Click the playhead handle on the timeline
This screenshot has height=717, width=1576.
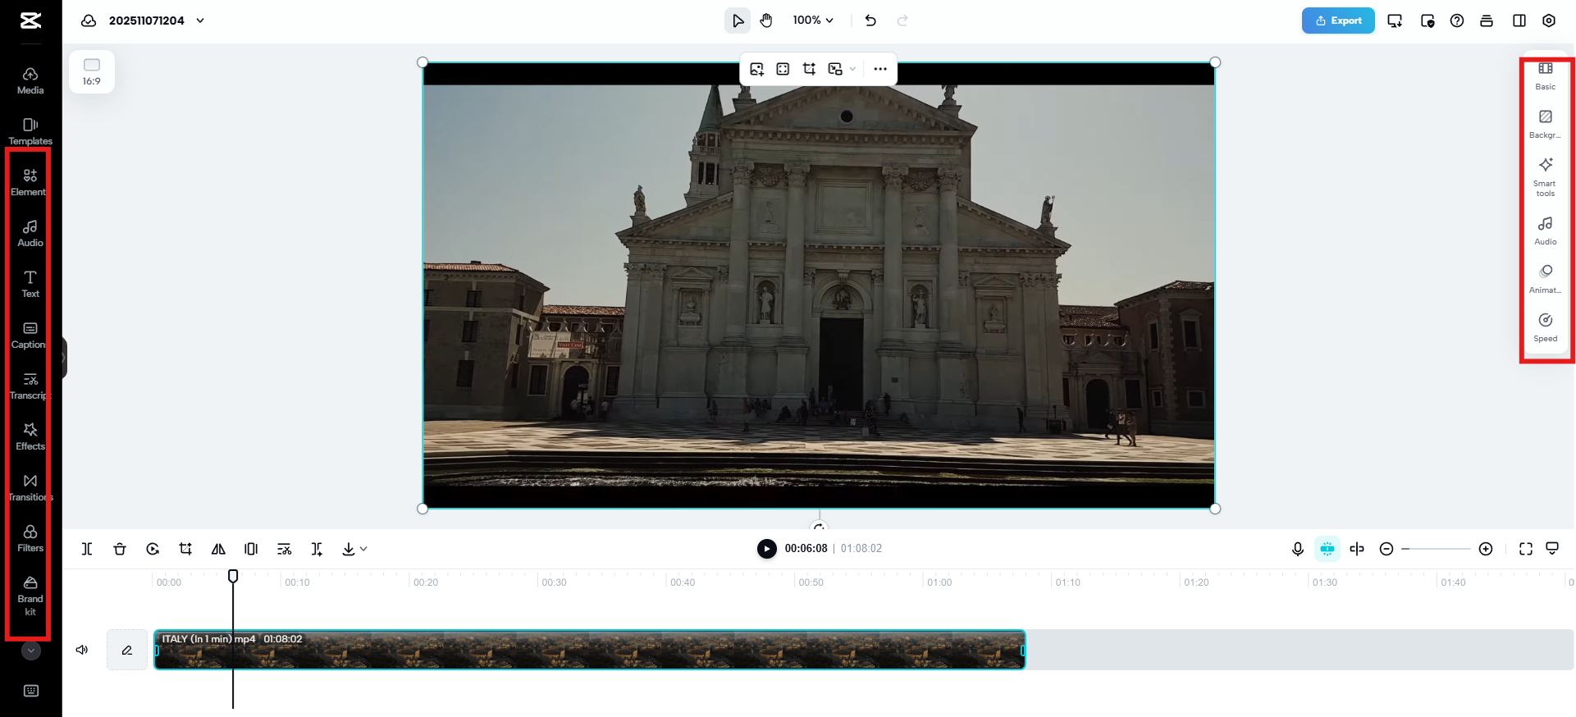pos(233,576)
